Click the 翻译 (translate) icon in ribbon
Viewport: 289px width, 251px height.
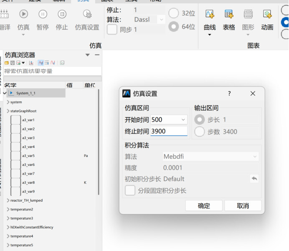[x=4, y=14]
